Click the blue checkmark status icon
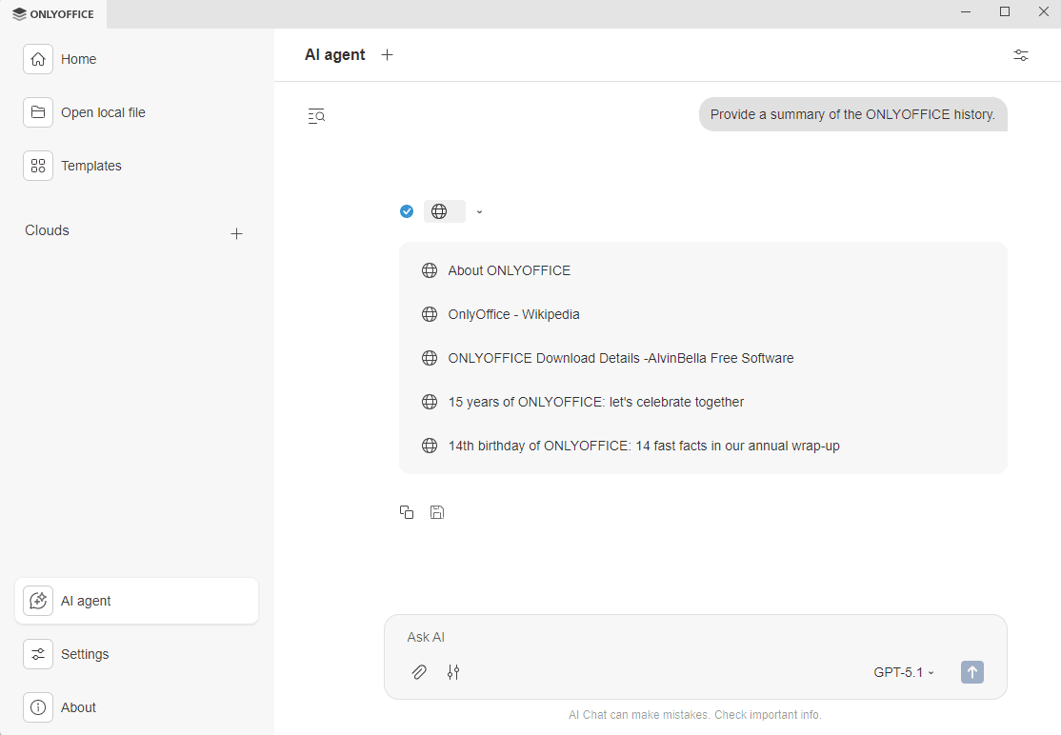Screen dimensions: 1061x735 pyautogui.click(x=407, y=211)
